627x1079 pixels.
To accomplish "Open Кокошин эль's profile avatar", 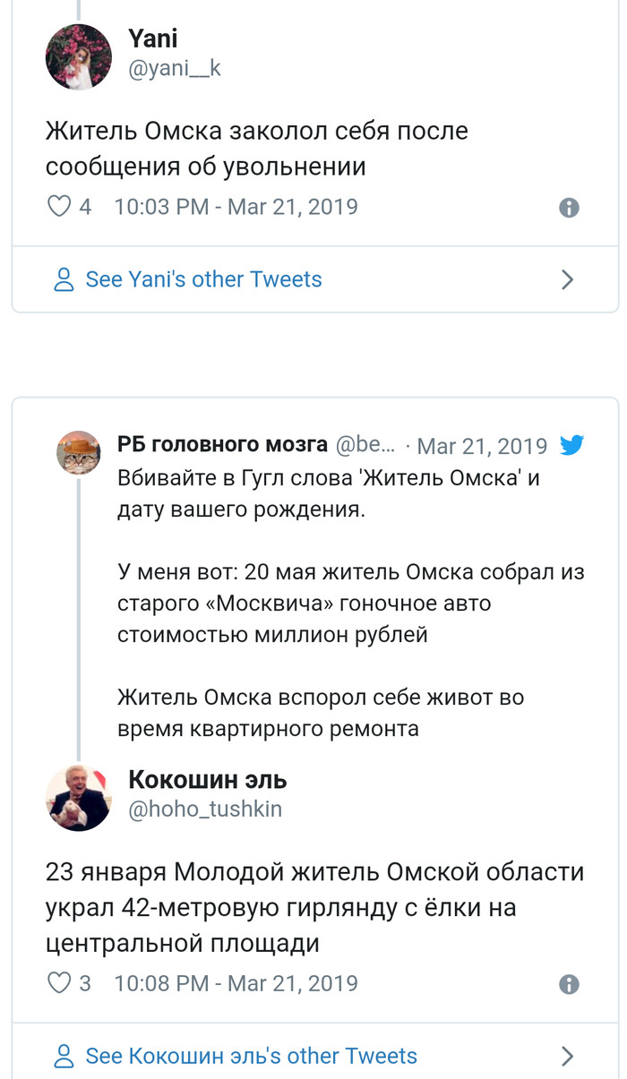I will [x=79, y=797].
